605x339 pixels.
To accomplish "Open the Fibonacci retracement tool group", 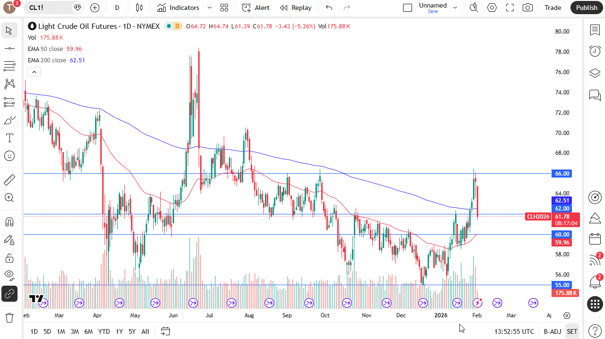I will click(x=9, y=66).
